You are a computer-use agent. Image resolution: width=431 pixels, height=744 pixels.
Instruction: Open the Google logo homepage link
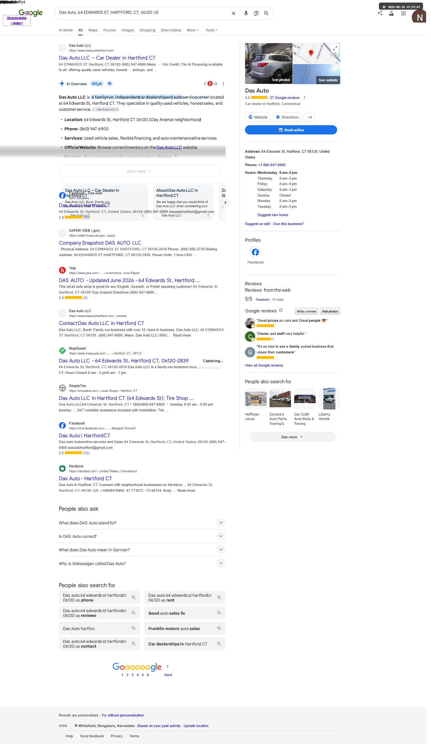click(31, 13)
